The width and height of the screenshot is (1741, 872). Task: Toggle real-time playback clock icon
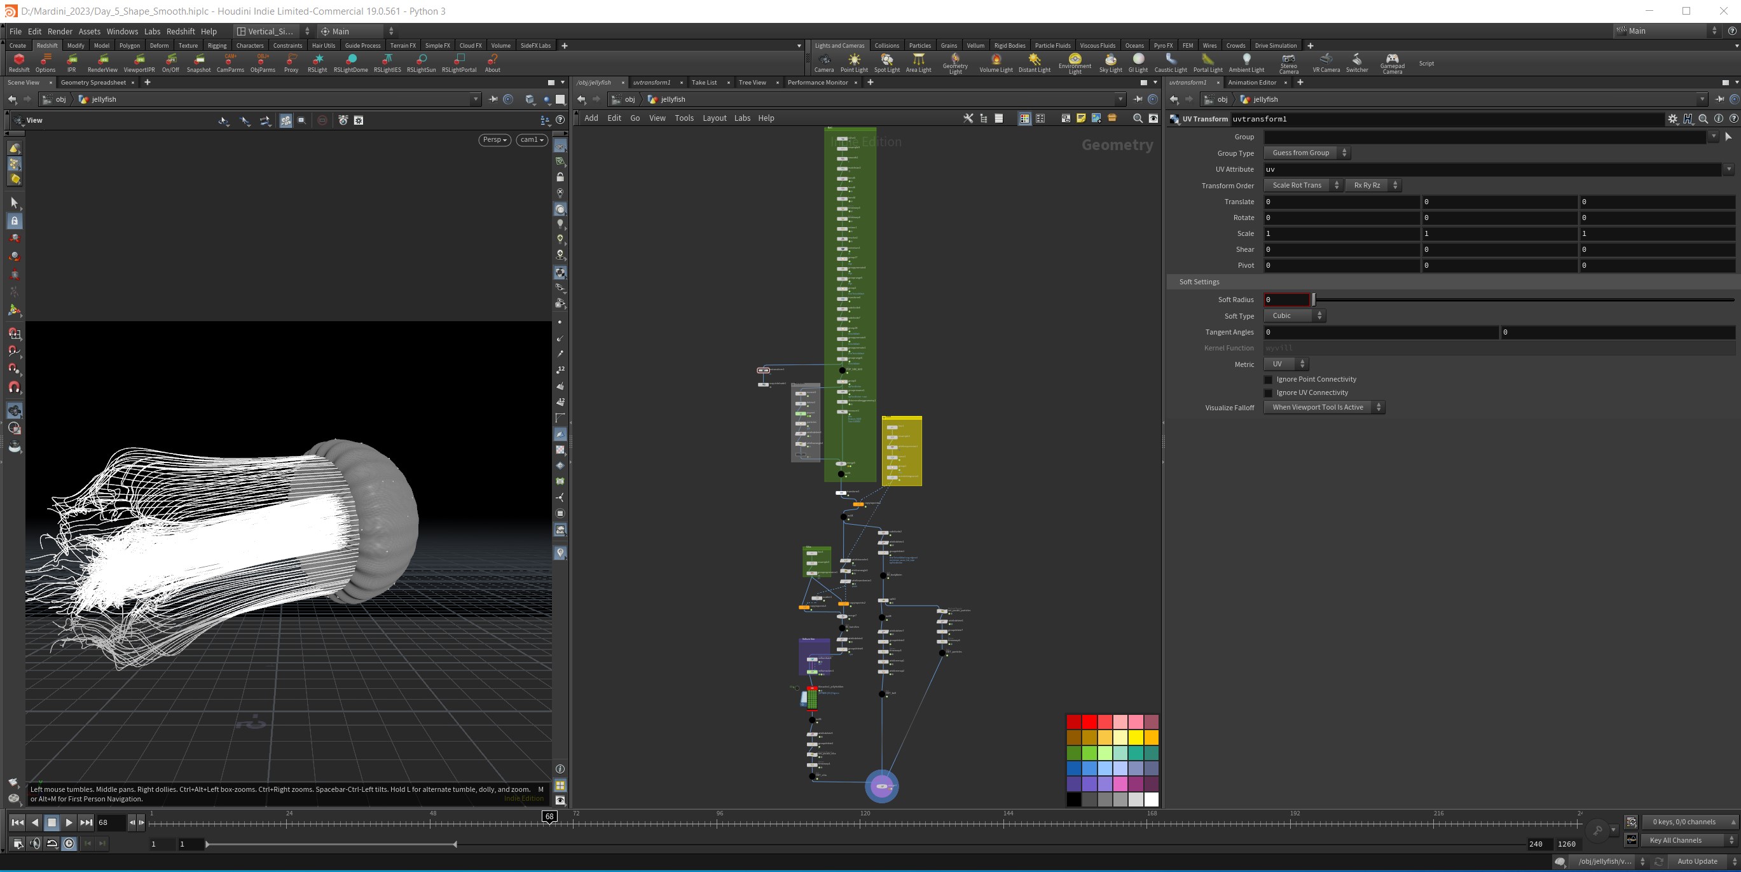click(69, 843)
